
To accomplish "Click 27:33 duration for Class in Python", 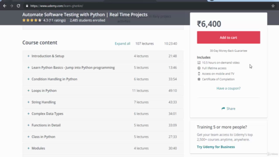I will [x=173, y=137].
